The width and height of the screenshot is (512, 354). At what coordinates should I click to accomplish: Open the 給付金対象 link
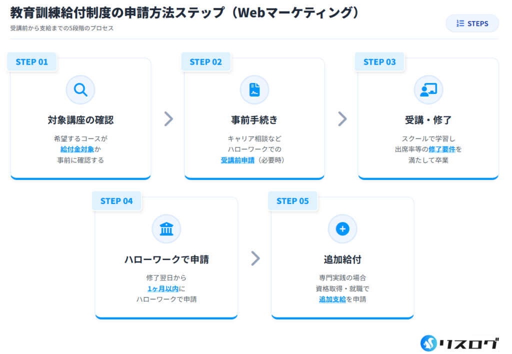click(77, 149)
